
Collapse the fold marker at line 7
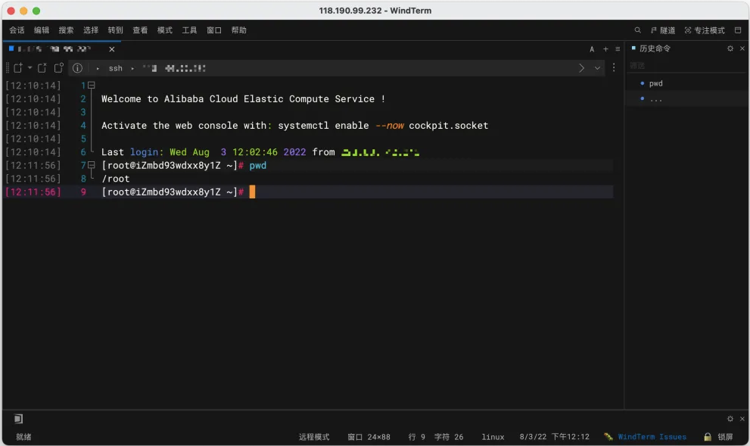[x=92, y=165]
